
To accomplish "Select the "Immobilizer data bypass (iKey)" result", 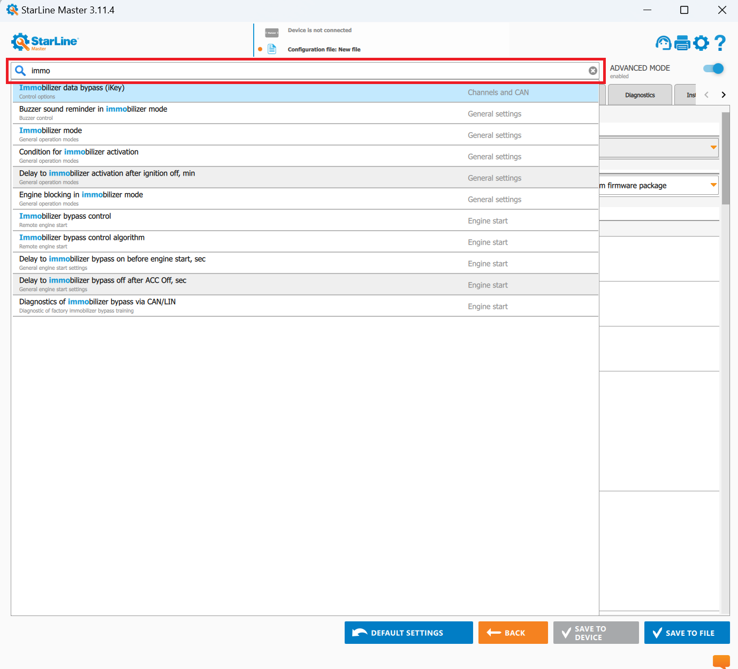I will [x=306, y=92].
